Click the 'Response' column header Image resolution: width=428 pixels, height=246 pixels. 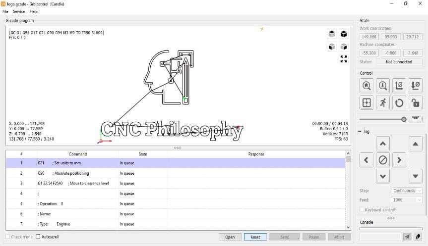click(256, 154)
